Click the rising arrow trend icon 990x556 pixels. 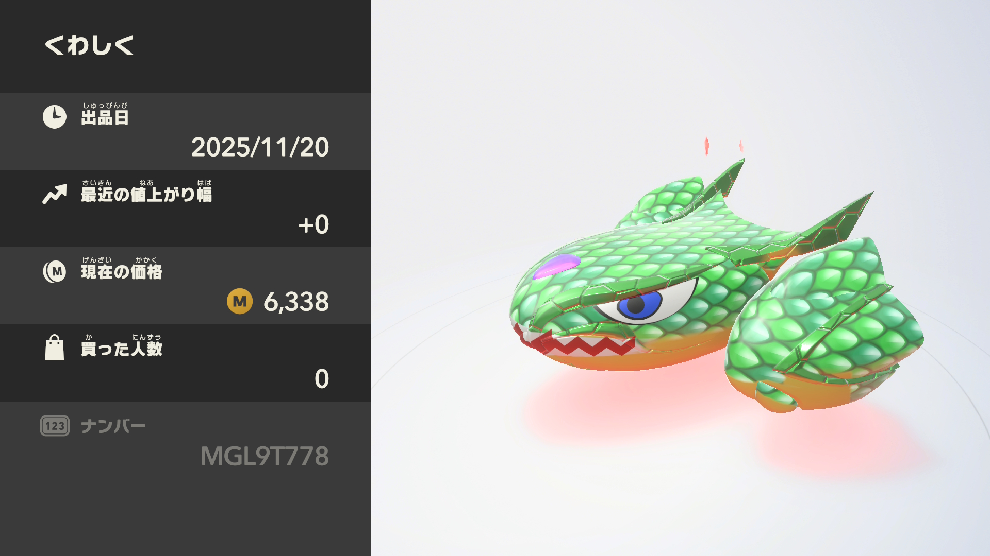point(55,194)
